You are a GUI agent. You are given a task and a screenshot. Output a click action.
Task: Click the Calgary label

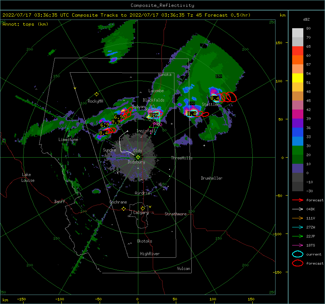click(141, 213)
